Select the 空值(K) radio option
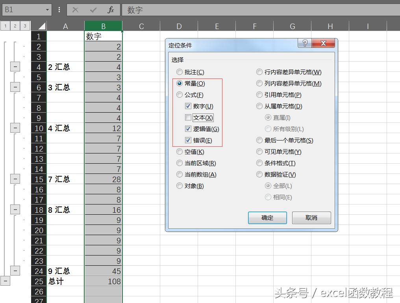Viewport: 400px width, 303px height. tap(180, 151)
